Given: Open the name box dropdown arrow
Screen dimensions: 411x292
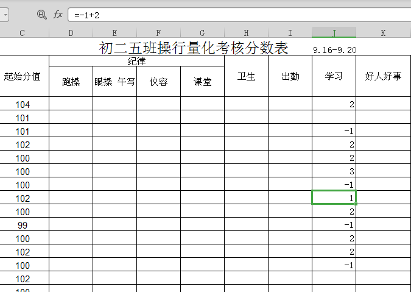Looking at the screenshot, I should point(5,15).
